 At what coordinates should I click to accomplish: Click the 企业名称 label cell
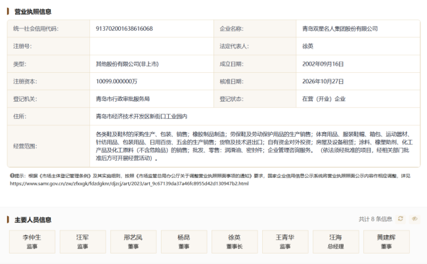pyautogui.click(x=255, y=29)
